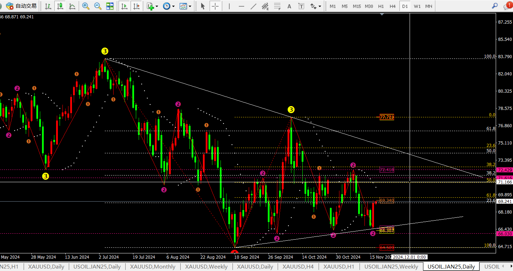Switch chart to bar chart mode
The width and height of the screenshot is (513, 271).
pos(48,6)
